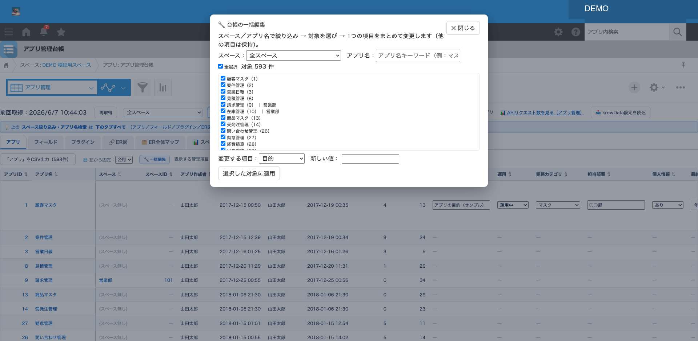
Task: Open the 運用中 dropdown in row 1
Action: [513, 205]
